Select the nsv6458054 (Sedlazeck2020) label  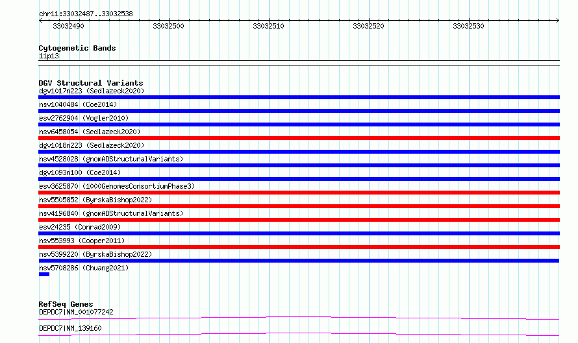pyautogui.click(x=90, y=132)
